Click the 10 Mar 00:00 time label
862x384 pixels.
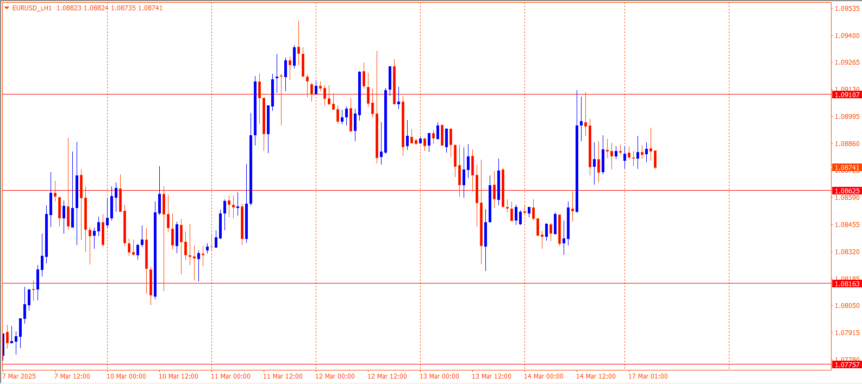(126, 376)
